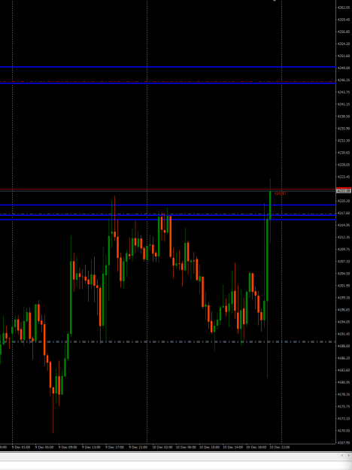Click the 4167.90 price label on axis

[x=344, y=443]
